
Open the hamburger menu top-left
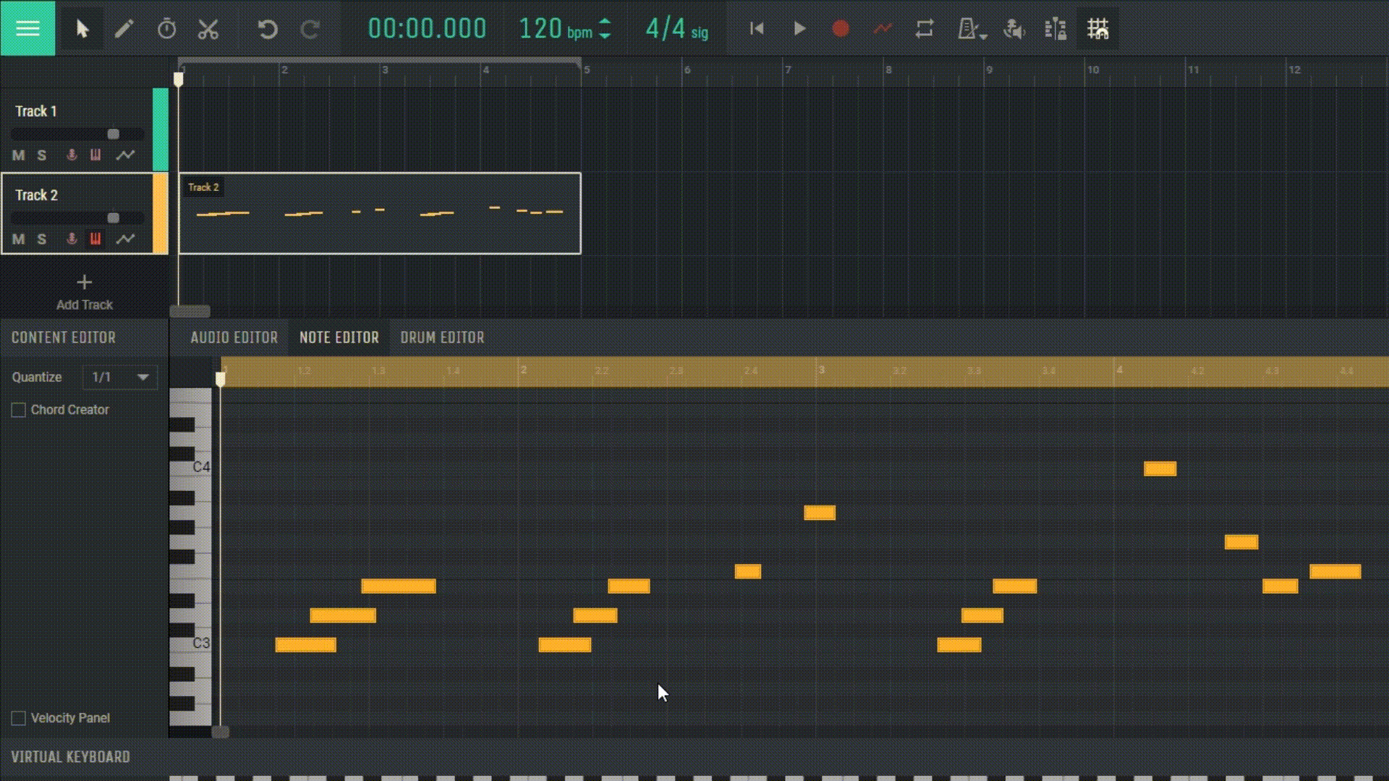tap(27, 29)
